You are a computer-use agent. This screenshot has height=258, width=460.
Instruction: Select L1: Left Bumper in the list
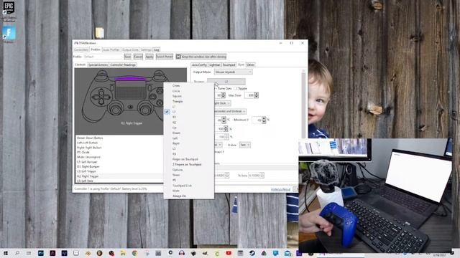119,162
